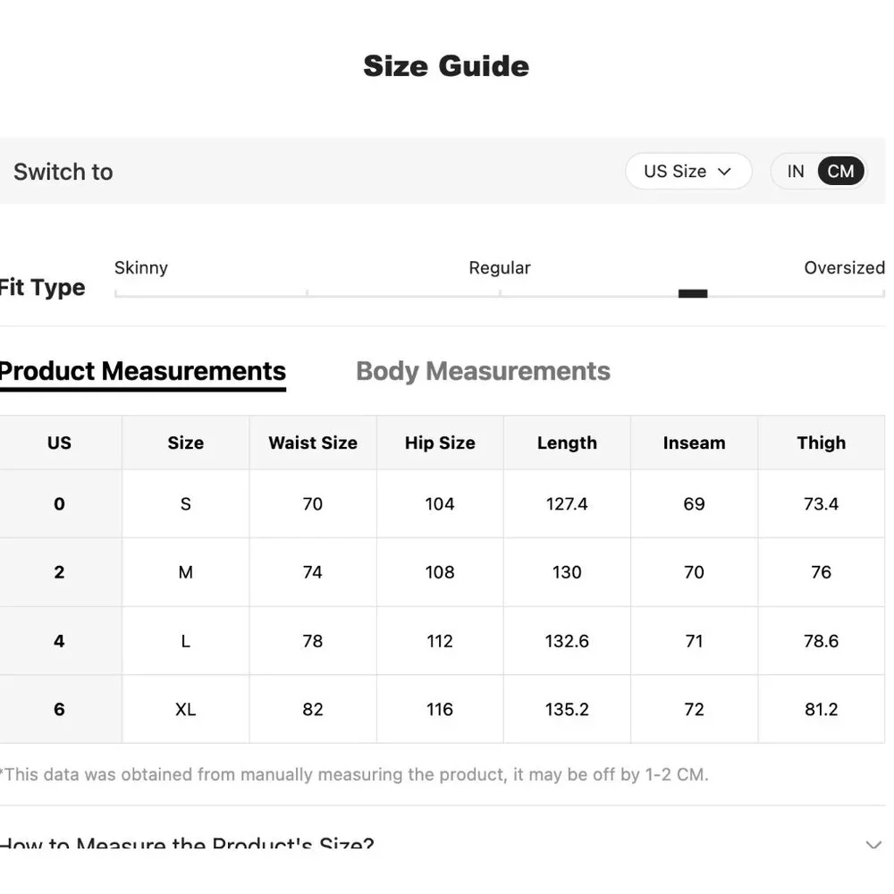Click the Length column header

[x=567, y=443]
